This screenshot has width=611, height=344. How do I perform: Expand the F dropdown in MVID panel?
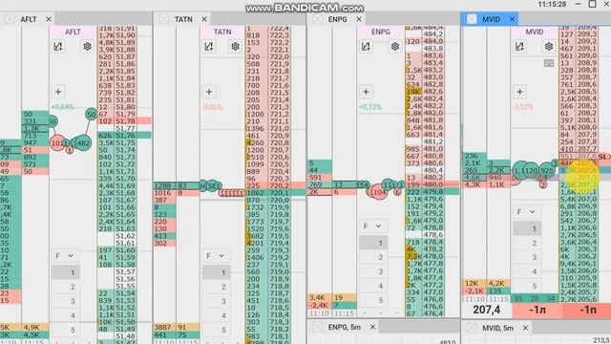click(526, 212)
